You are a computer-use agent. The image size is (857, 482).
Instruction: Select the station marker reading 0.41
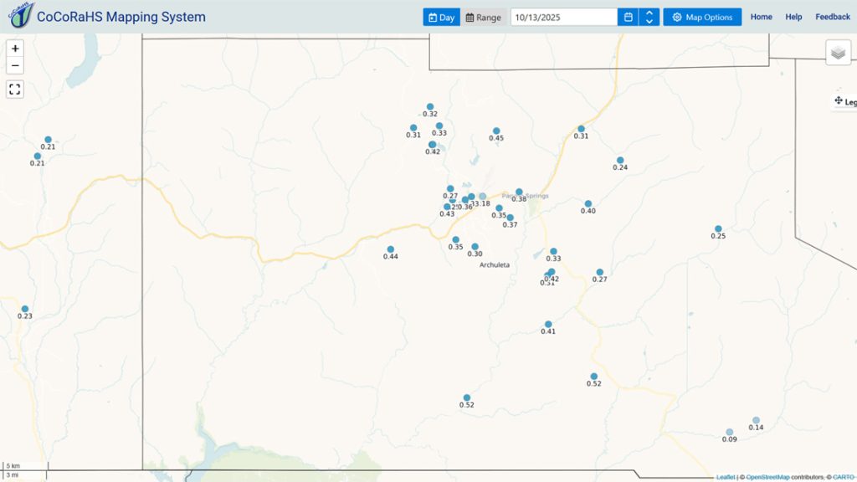pyautogui.click(x=548, y=325)
